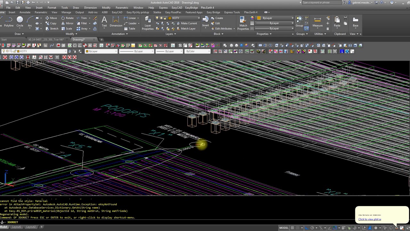Expand the Layers panel

170,34
